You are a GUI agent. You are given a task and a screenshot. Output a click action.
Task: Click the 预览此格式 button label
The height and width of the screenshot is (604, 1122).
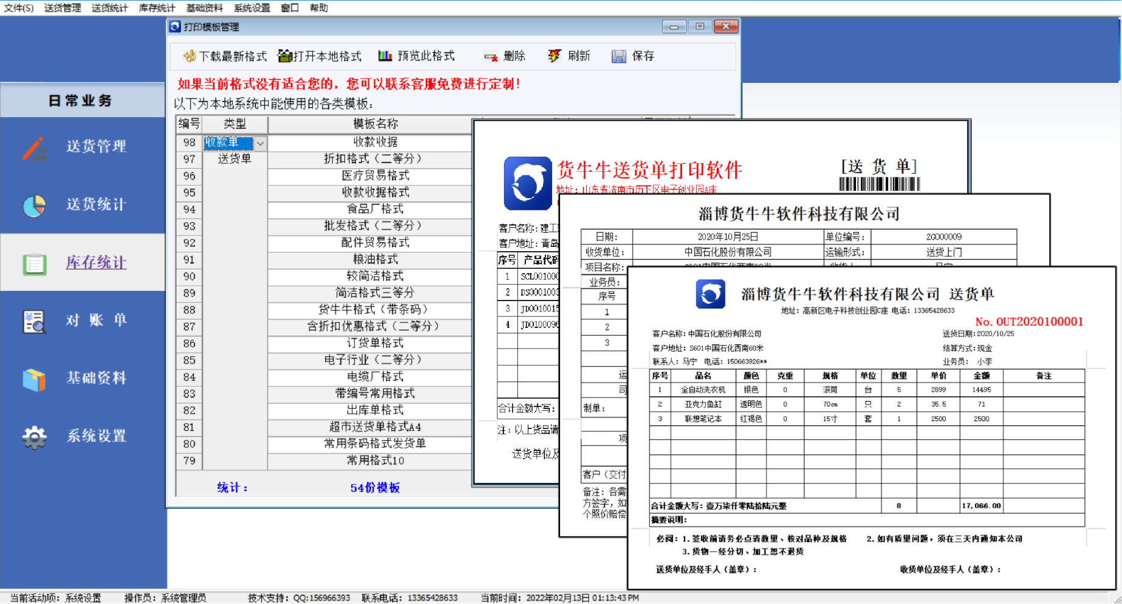(426, 56)
